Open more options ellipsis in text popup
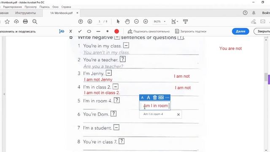Screen dimensions: 270x152 167,98
